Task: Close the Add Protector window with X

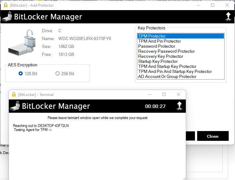Action: [x=227, y=5]
